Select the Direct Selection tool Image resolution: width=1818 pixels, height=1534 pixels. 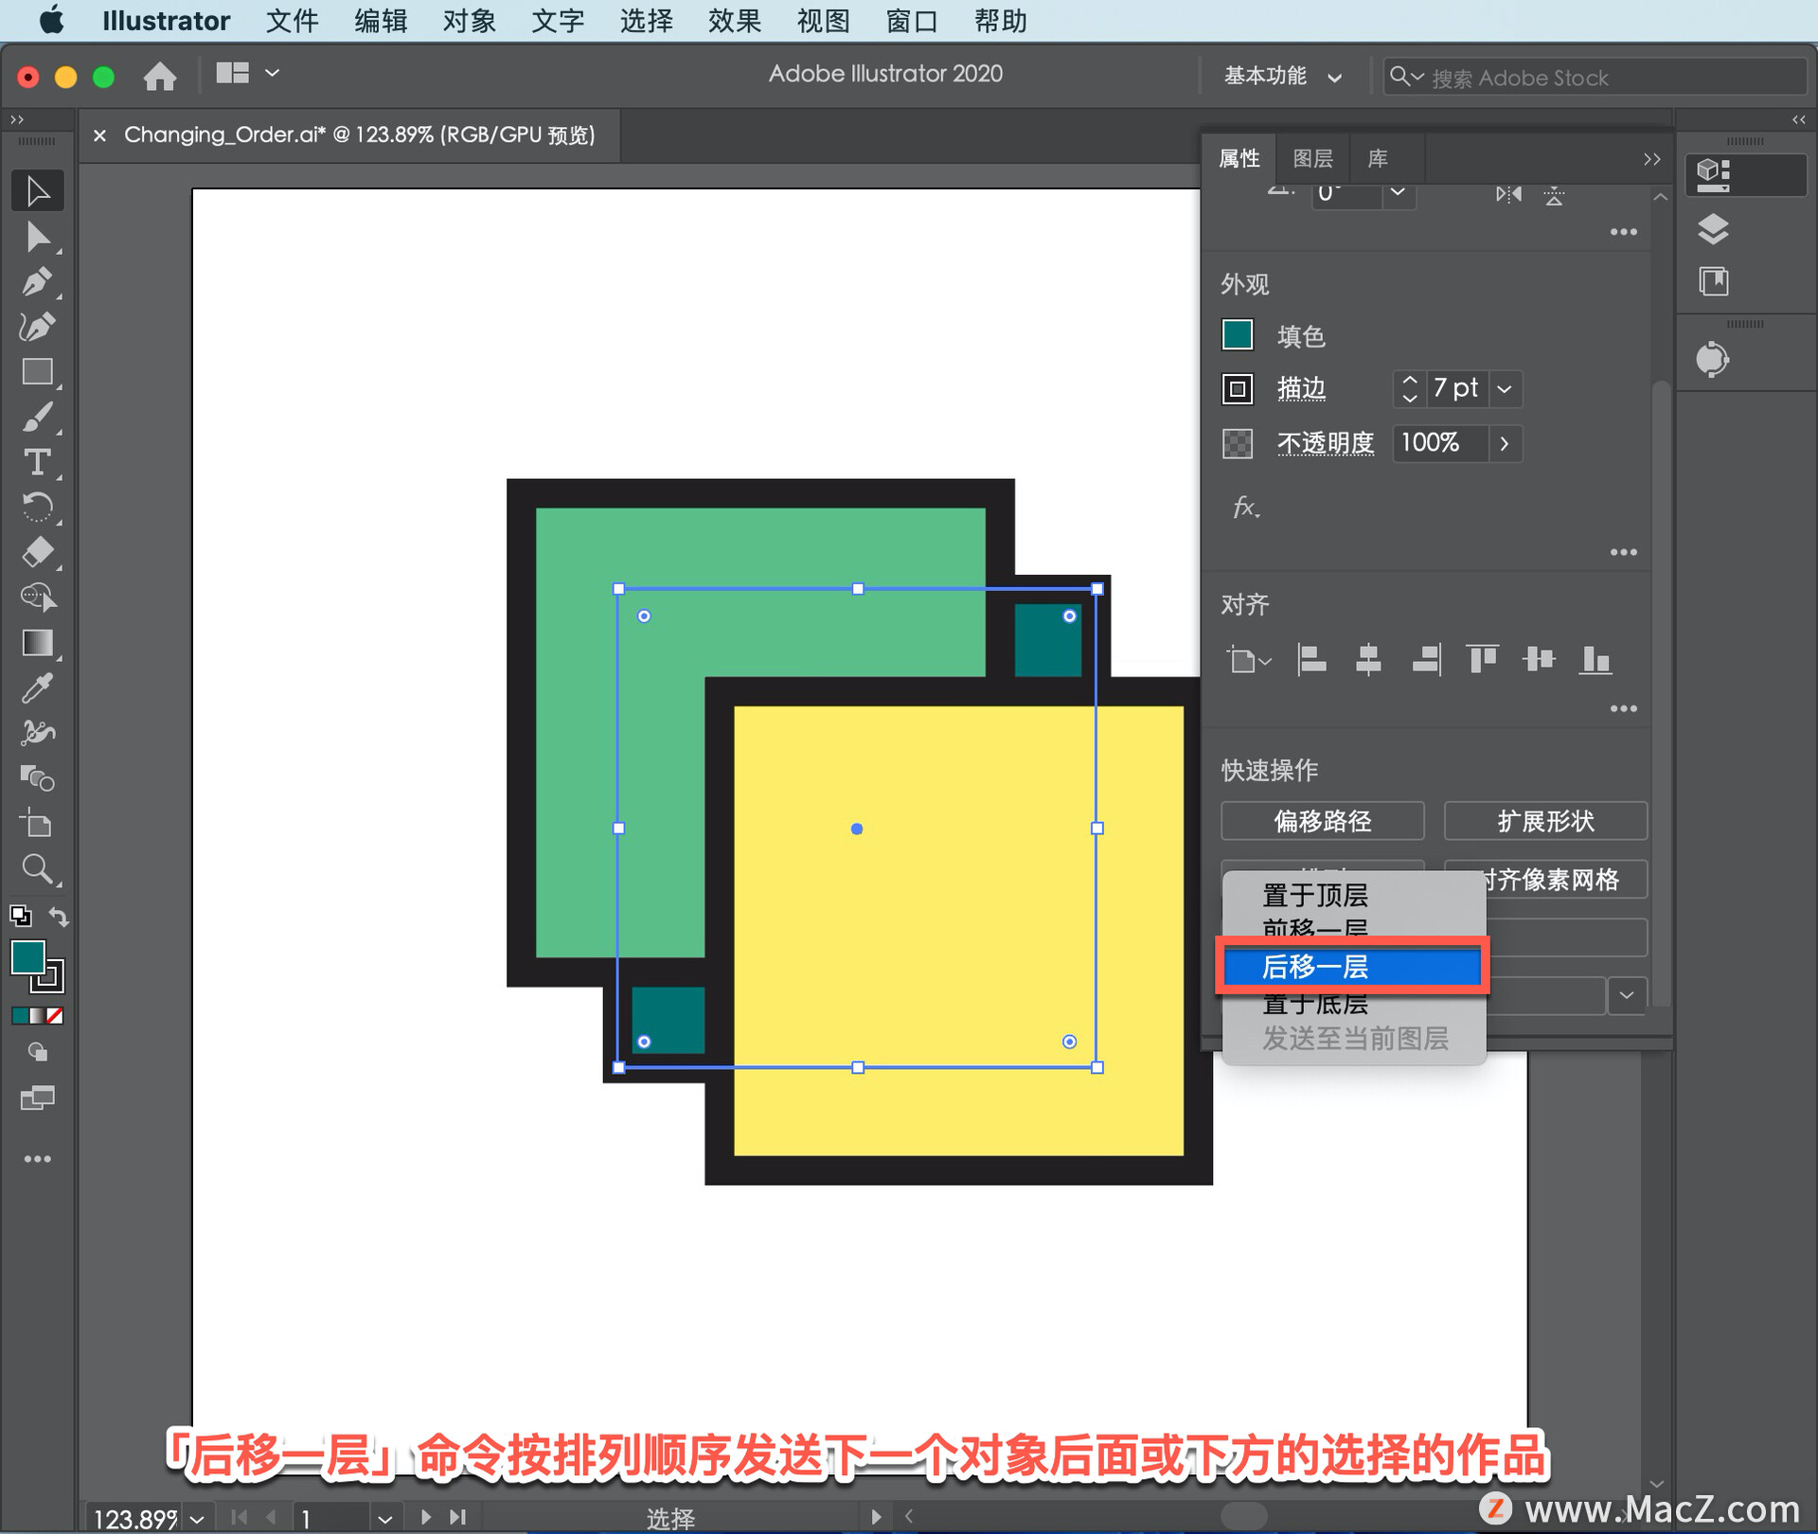tap(38, 237)
